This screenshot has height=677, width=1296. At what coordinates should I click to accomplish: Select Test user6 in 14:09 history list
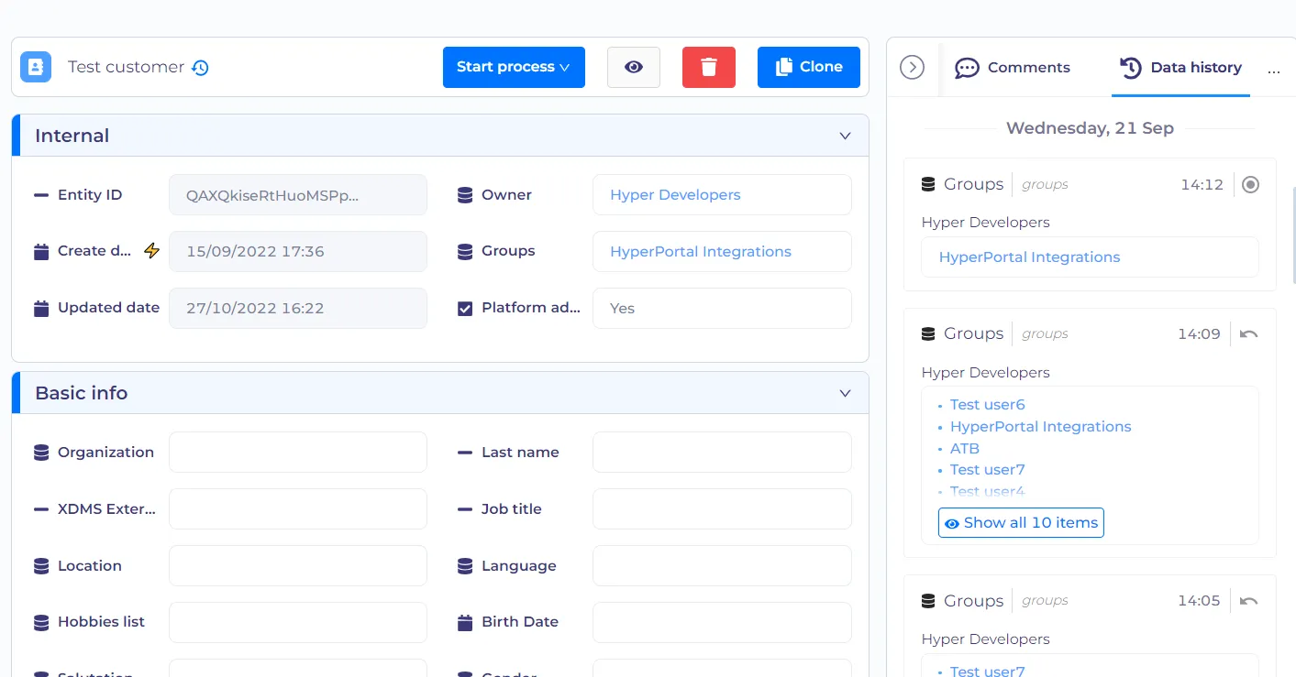click(987, 405)
